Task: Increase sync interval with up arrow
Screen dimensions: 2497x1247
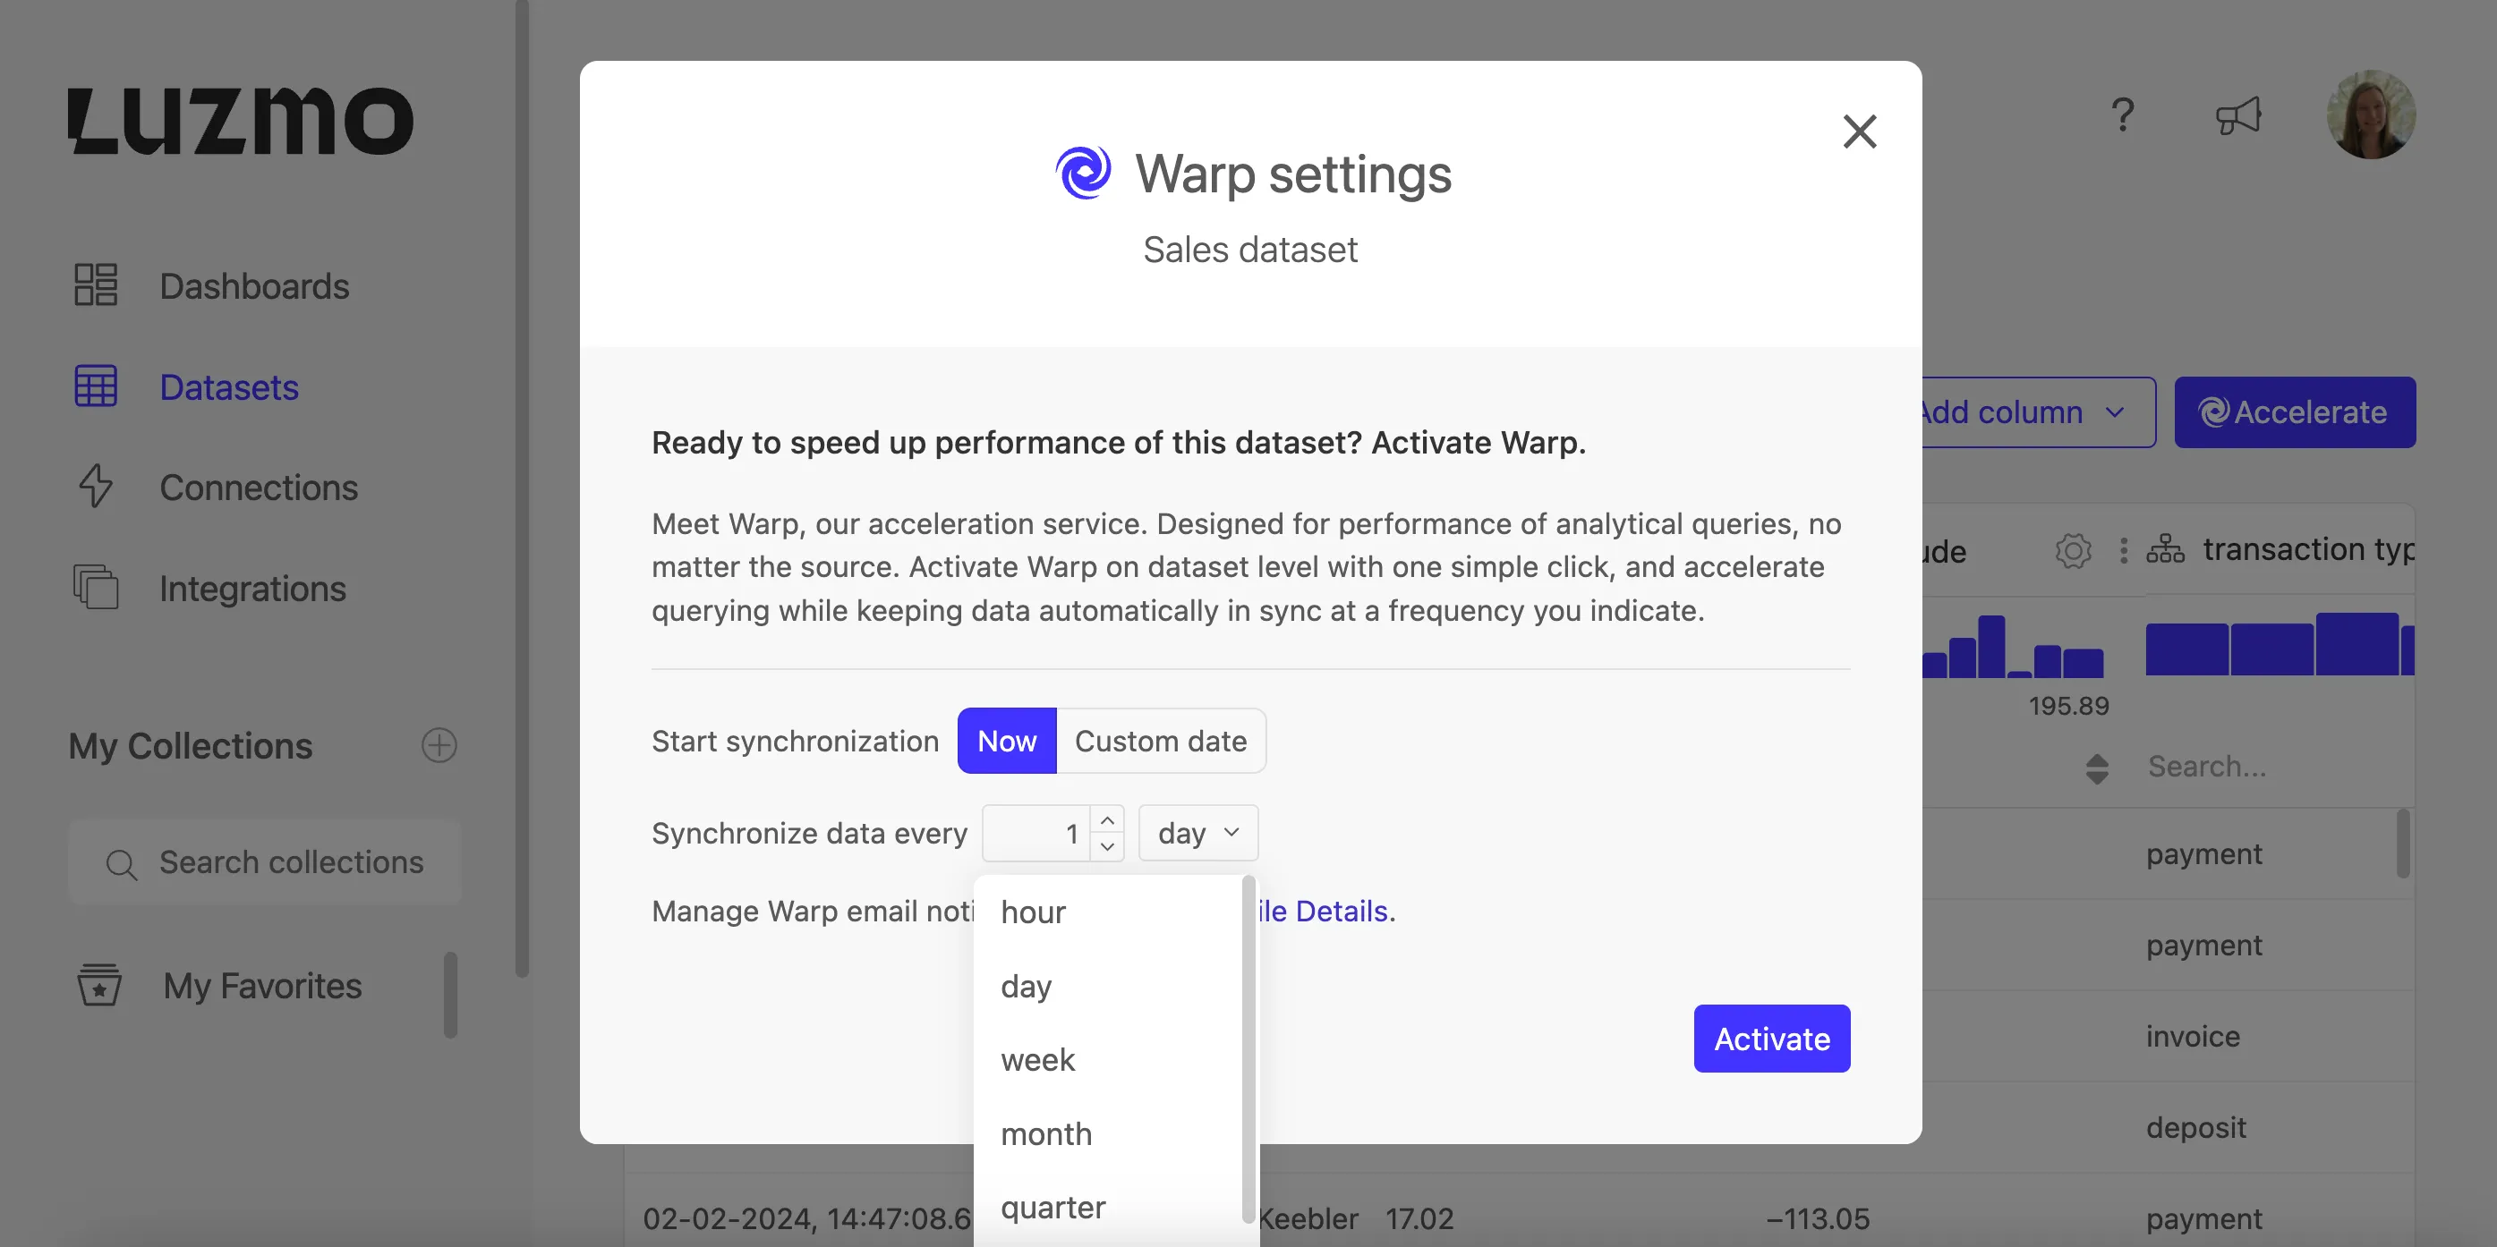Action: (x=1107, y=819)
